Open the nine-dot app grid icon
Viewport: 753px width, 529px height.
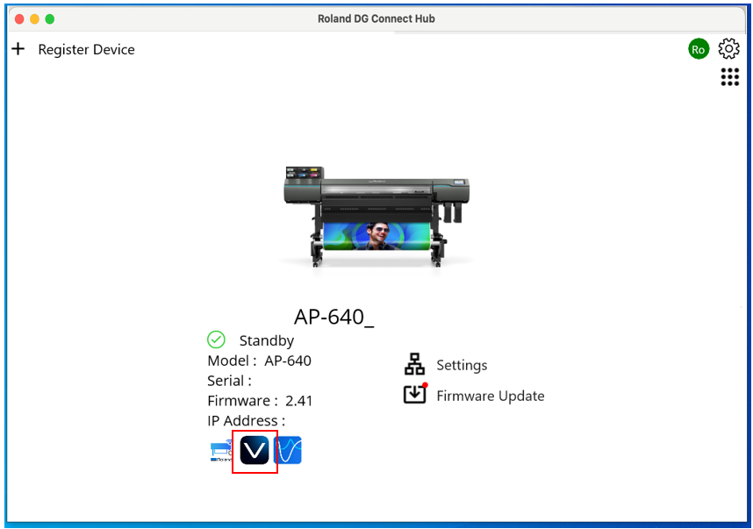point(729,77)
